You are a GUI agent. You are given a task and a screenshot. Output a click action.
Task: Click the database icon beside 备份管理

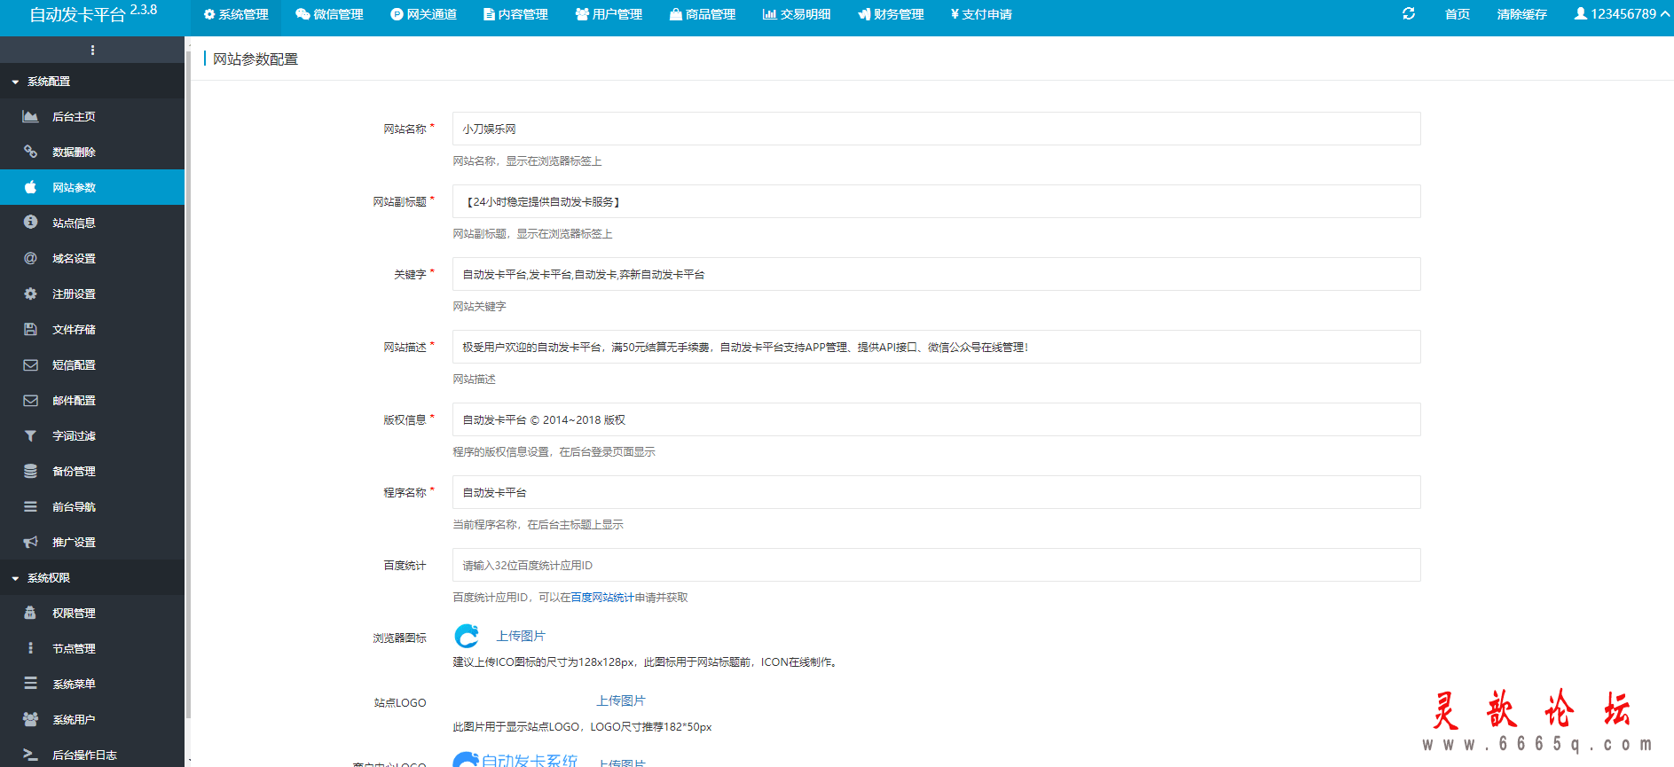coord(30,471)
